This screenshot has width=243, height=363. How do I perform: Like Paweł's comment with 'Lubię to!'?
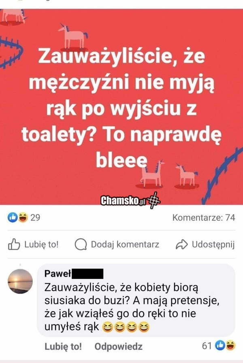point(63,346)
